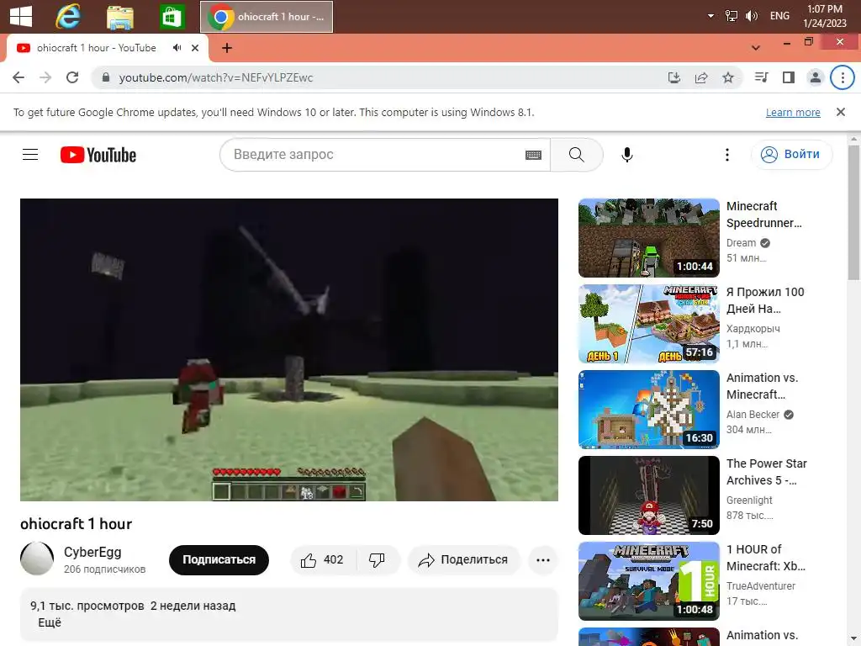
Task: Like the video with 402 likes
Action: click(x=323, y=559)
